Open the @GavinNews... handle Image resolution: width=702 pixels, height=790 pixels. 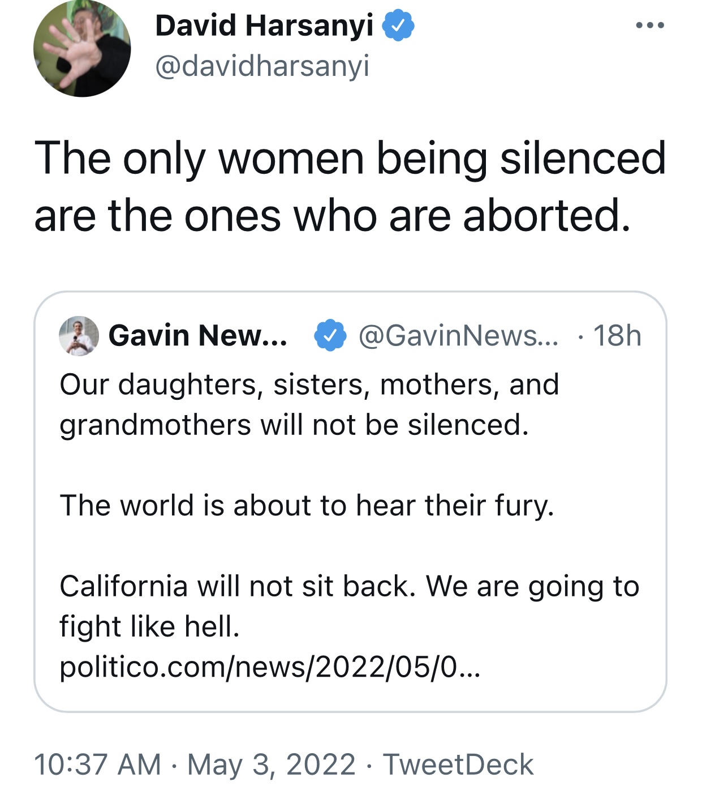coord(458,336)
